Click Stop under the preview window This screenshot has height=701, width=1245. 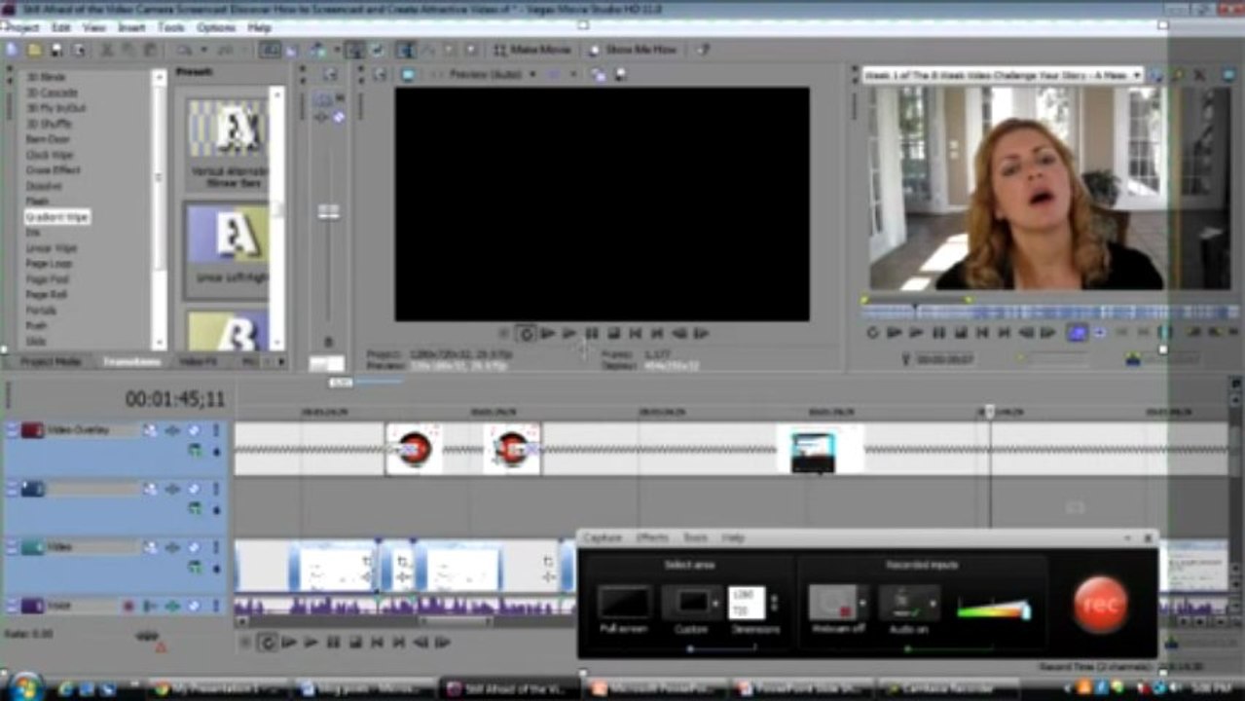[x=613, y=333]
